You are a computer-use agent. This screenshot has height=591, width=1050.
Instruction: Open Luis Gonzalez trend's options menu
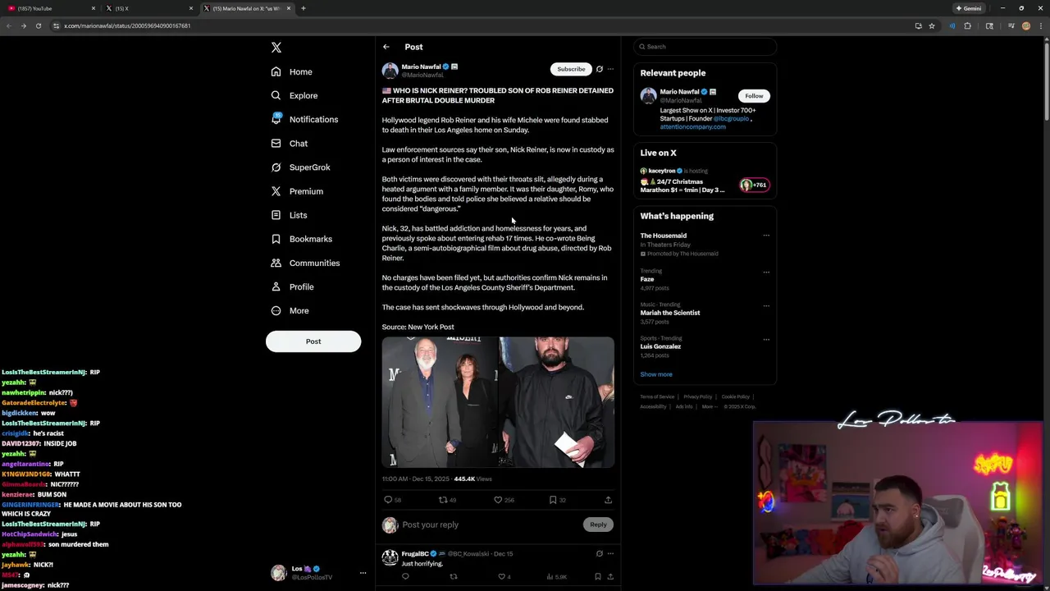coord(766,339)
